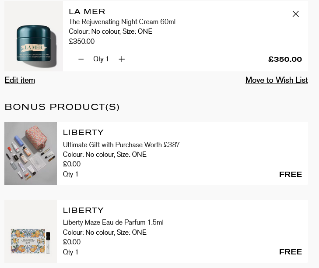This screenshot has width=319, height=268.
Task: Select Ultimate Gift with Purchase title
Action: point(121,145)
